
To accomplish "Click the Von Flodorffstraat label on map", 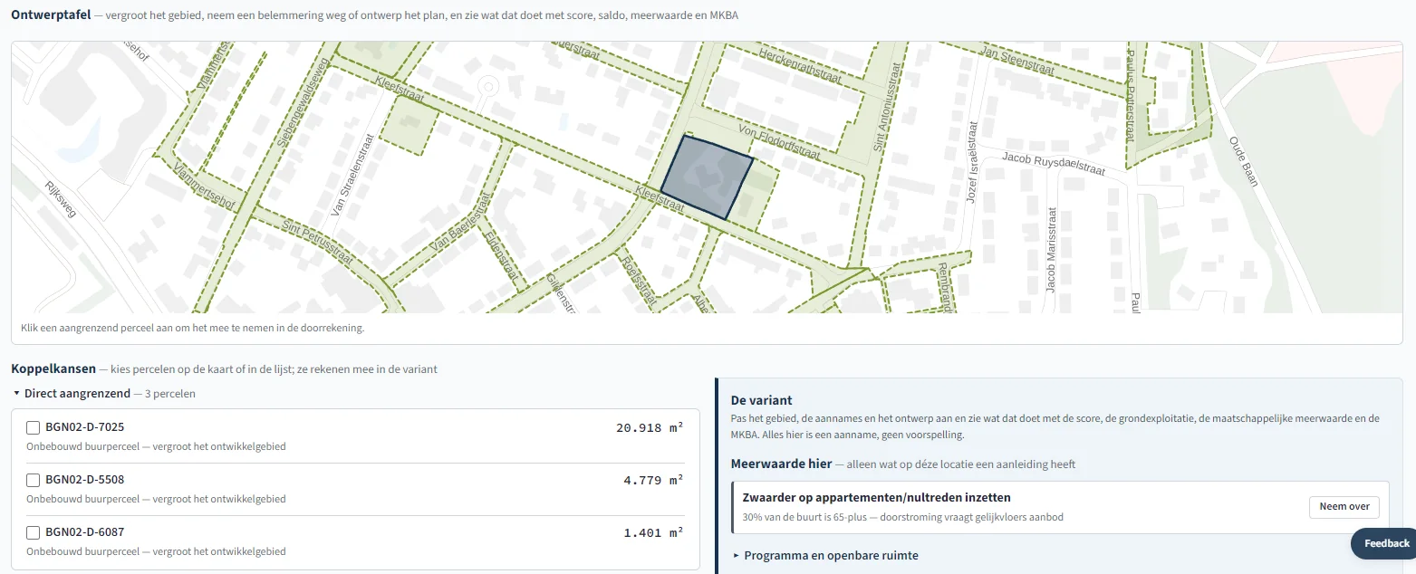I will [780, 142].
